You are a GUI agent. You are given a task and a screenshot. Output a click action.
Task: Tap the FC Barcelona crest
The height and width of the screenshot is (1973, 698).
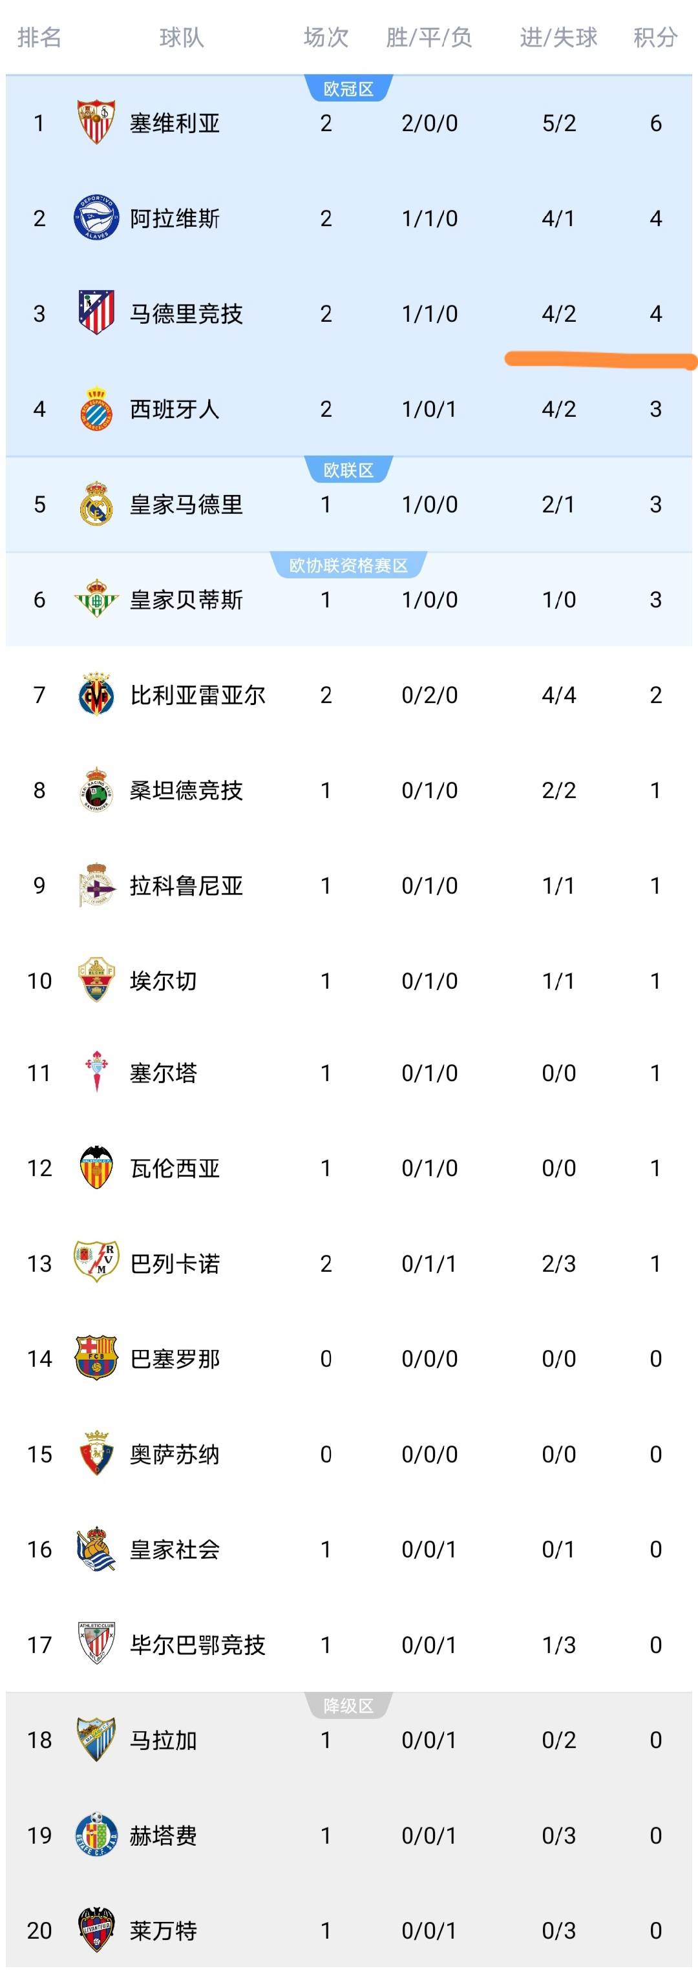tap(96, 1358)
